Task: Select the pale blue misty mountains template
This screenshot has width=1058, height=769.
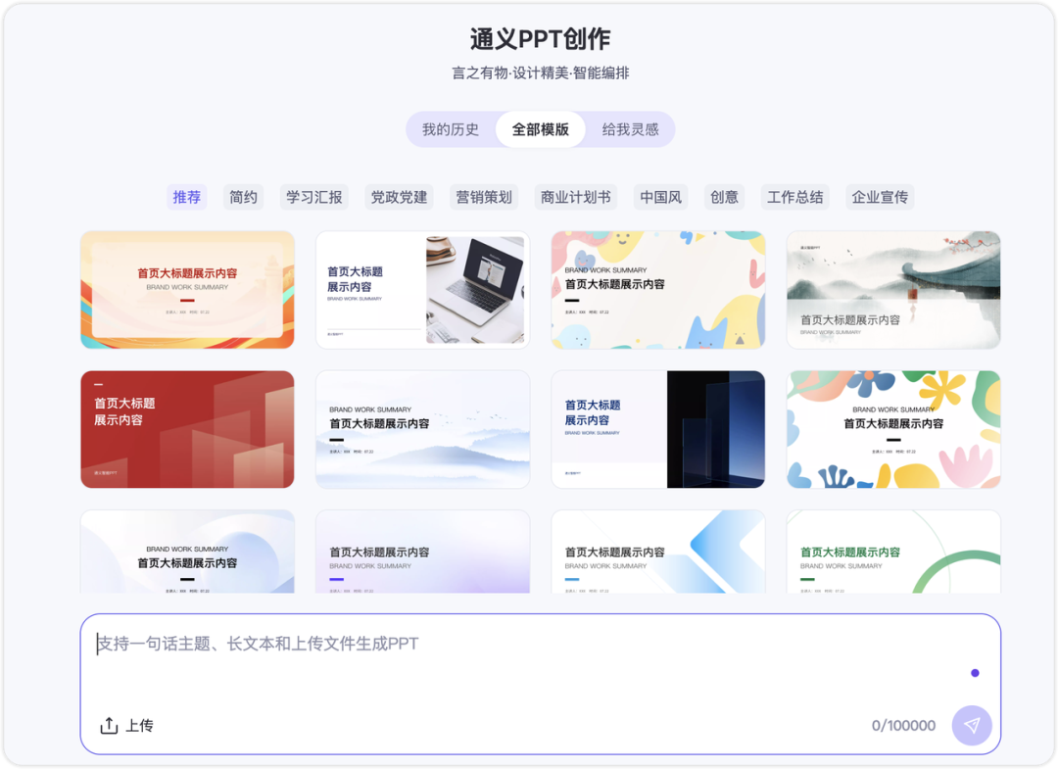Action: pos(423,429)
